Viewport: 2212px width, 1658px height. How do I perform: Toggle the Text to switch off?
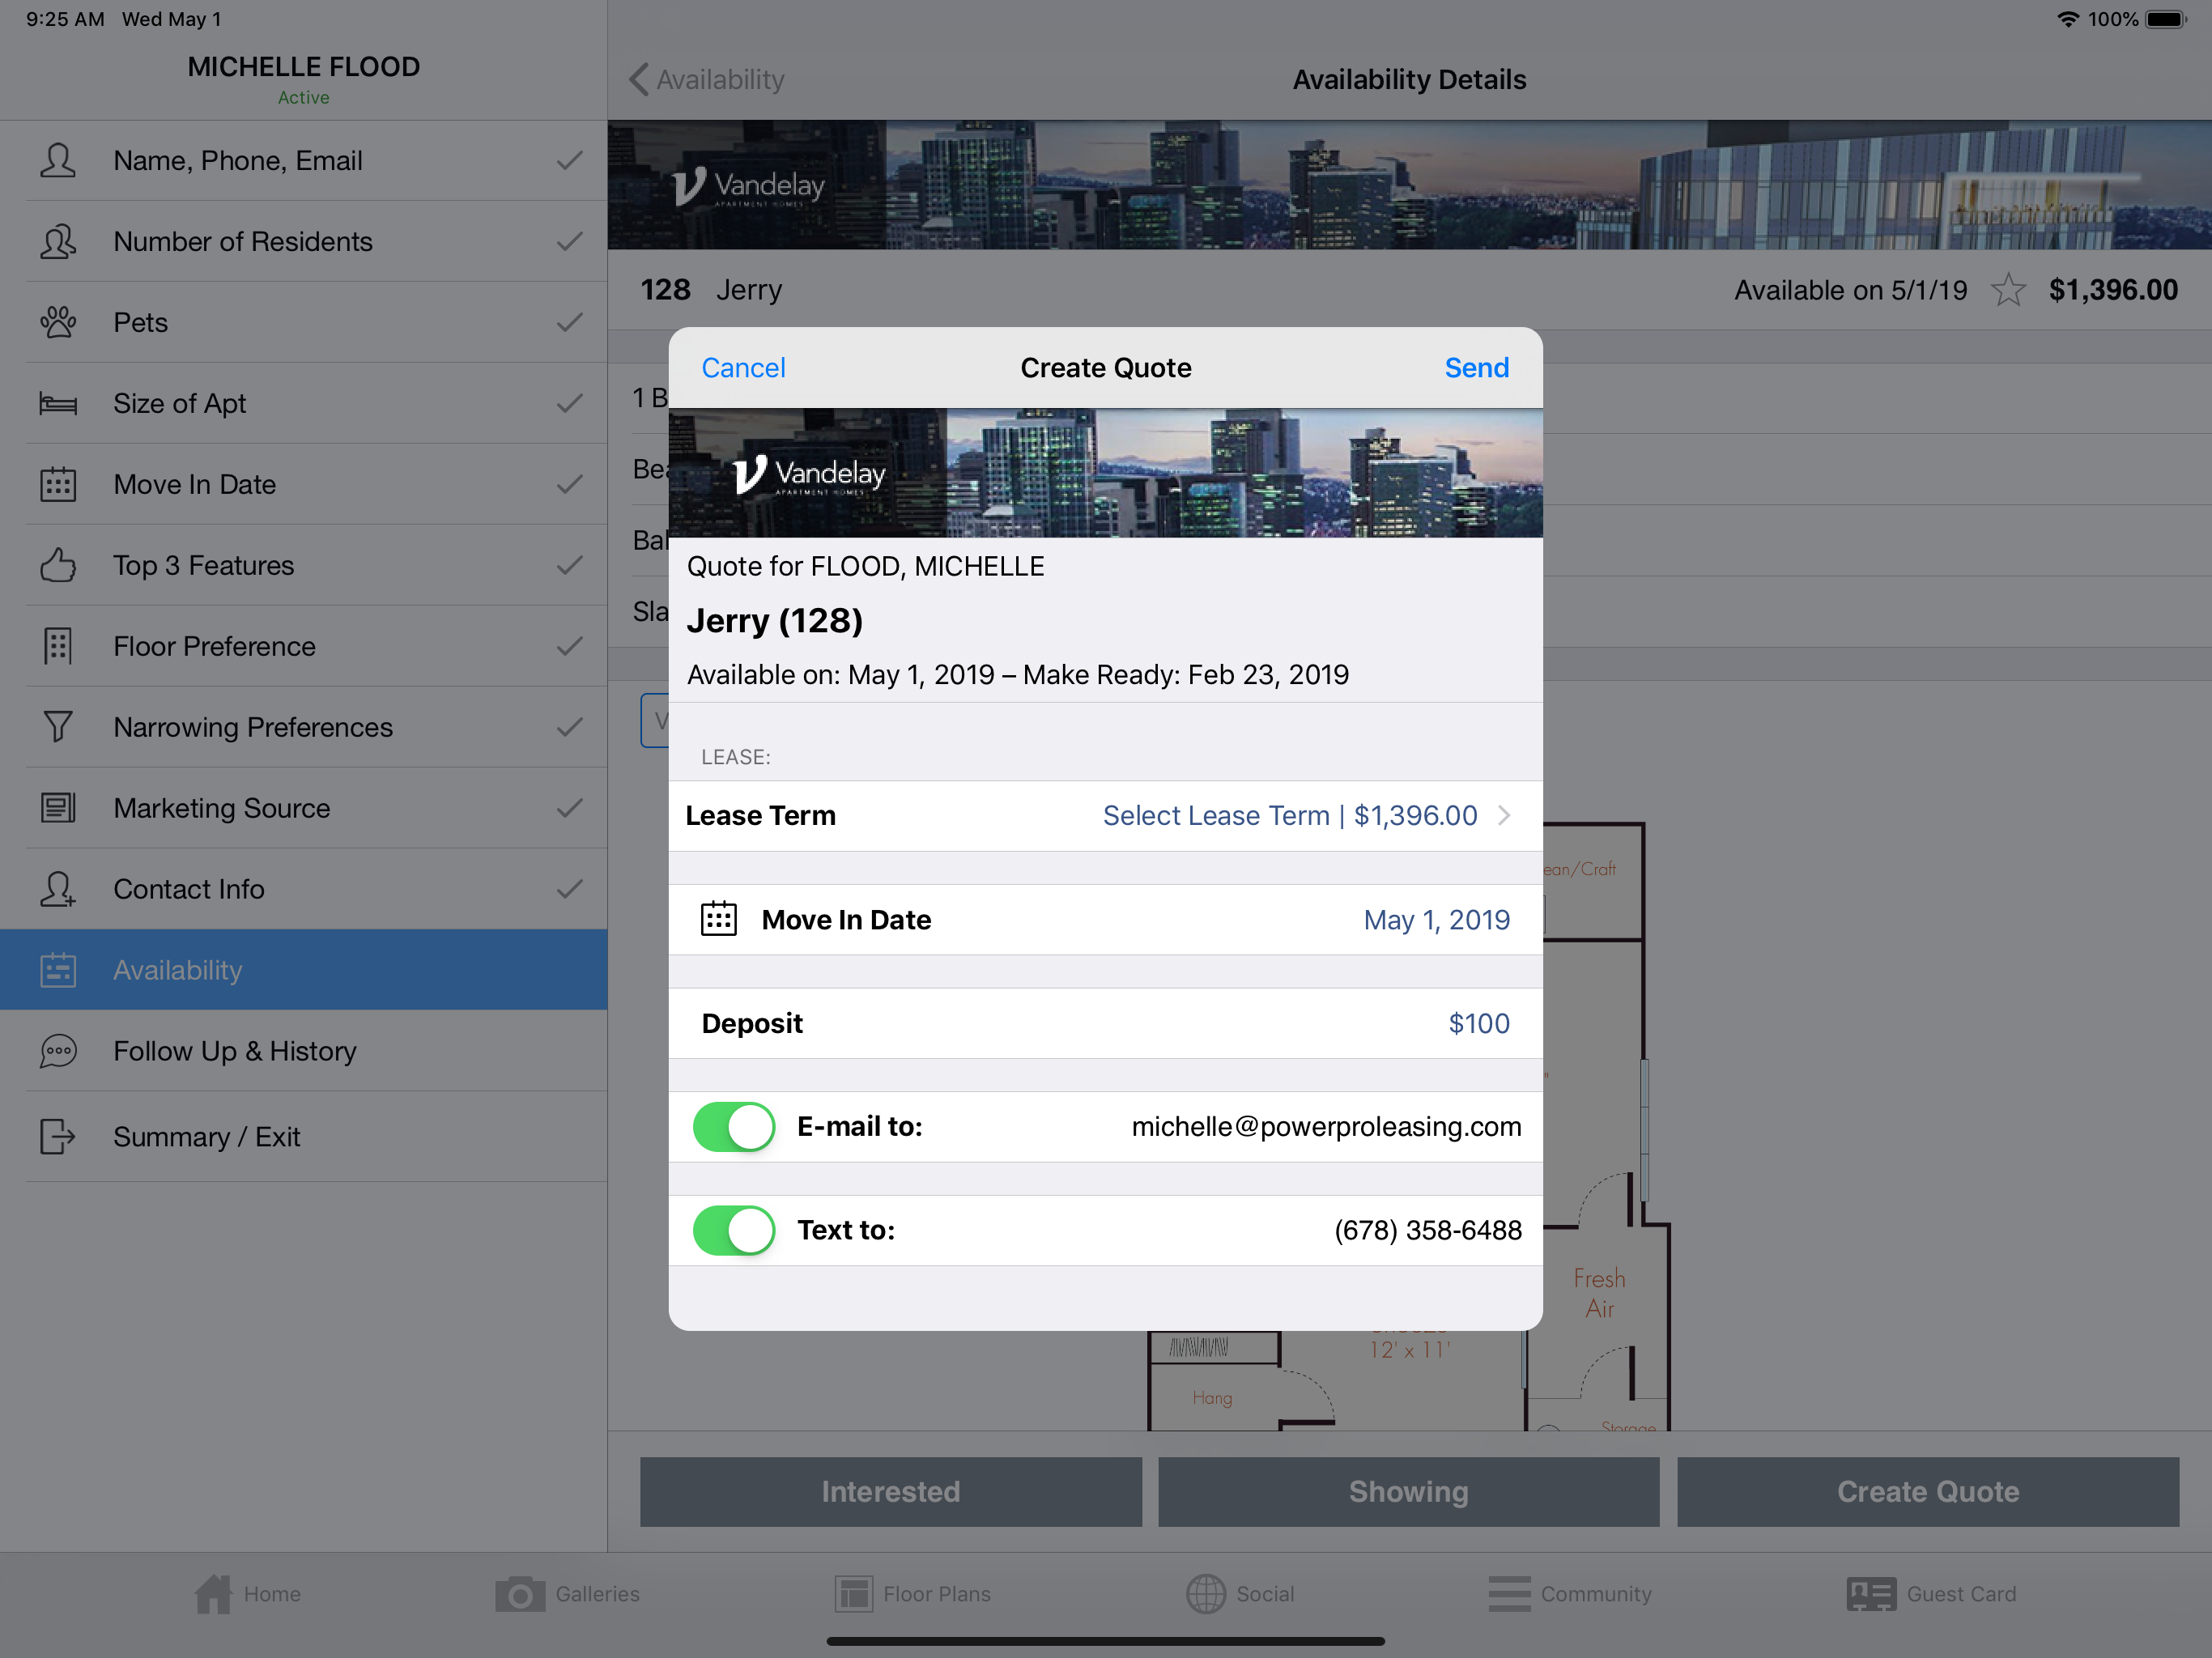[734, 1230]
